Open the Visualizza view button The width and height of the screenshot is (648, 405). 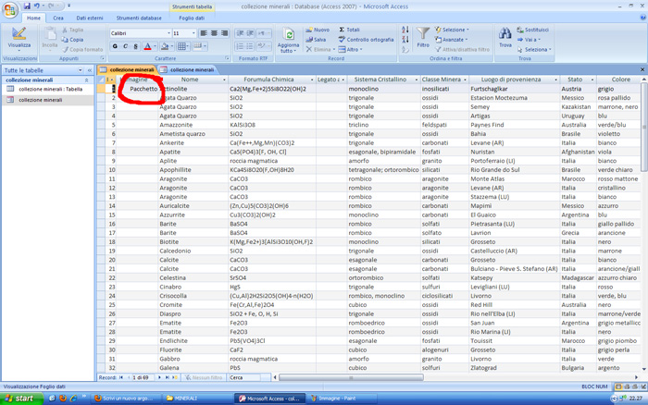(19, 39)
